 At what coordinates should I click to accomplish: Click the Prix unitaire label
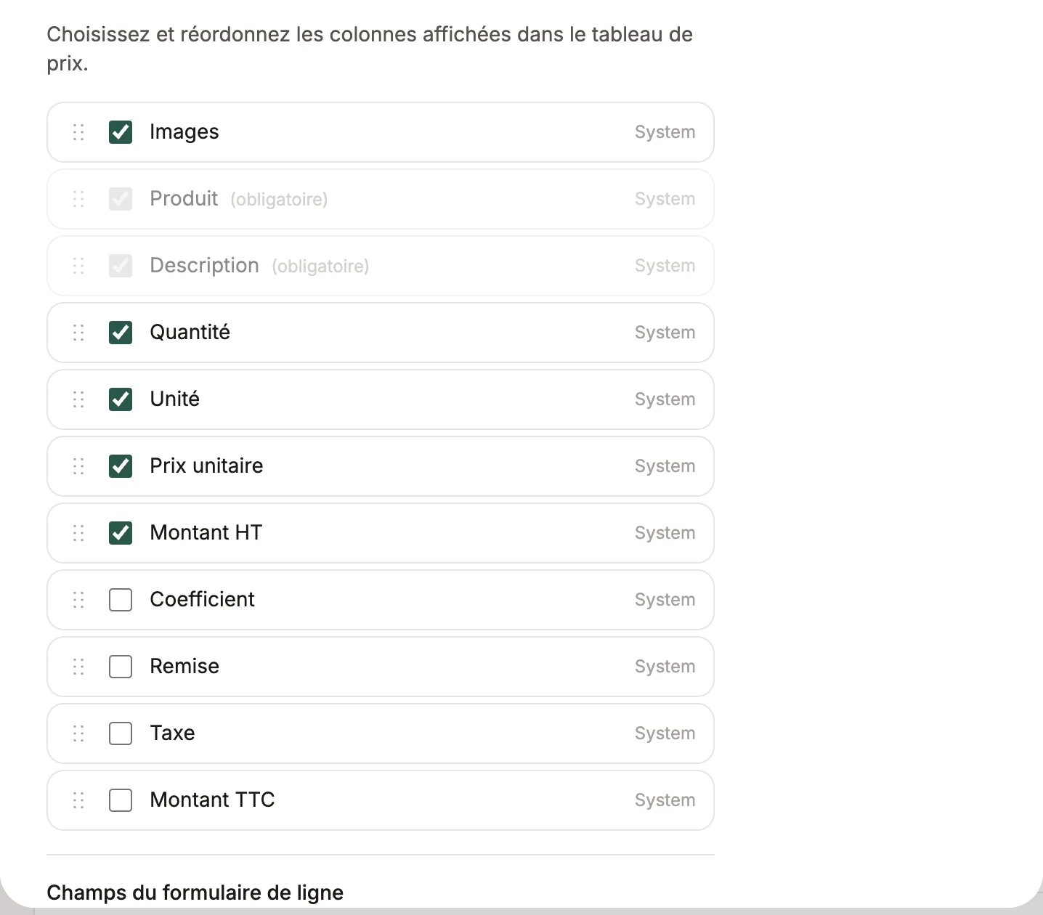click(x=207, y=466)
